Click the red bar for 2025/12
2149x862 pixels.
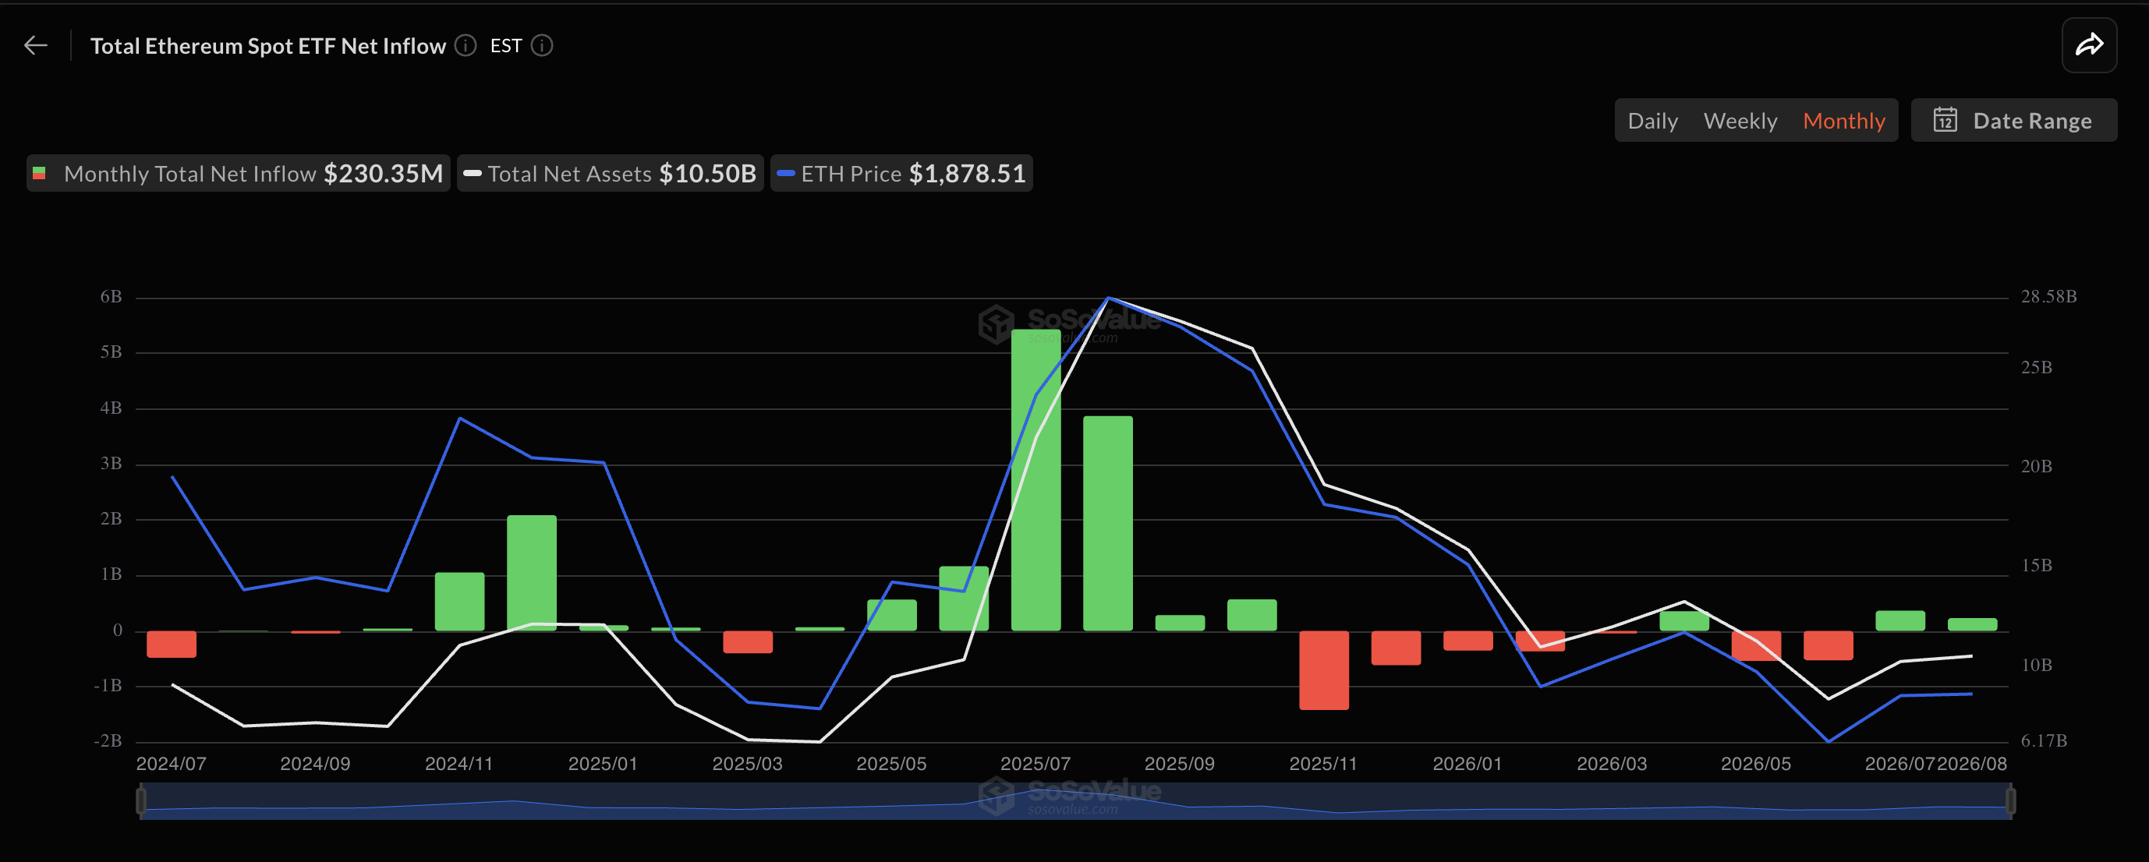click(x=1396, y=648)
